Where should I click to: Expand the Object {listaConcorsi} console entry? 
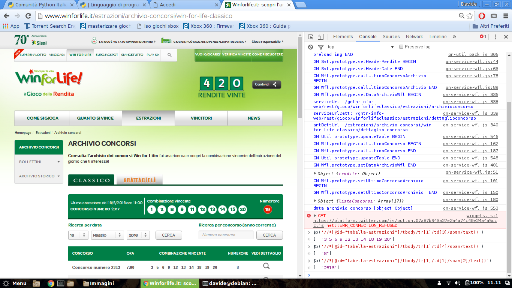coord(315,201)
